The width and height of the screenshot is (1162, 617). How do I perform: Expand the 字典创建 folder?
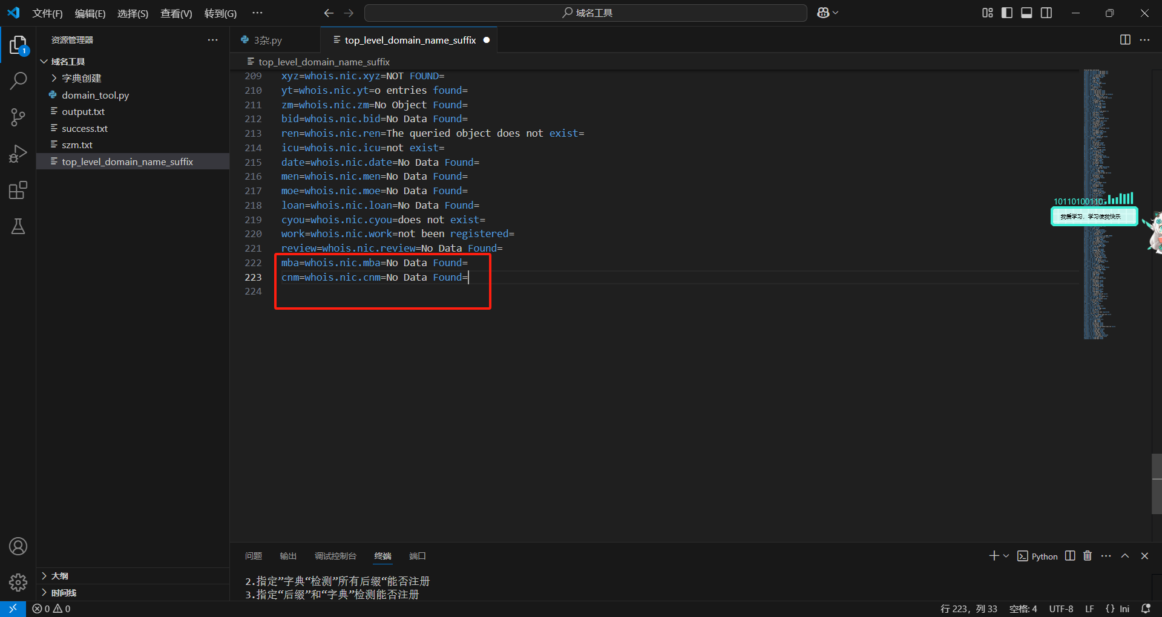(x=81, y=78)
